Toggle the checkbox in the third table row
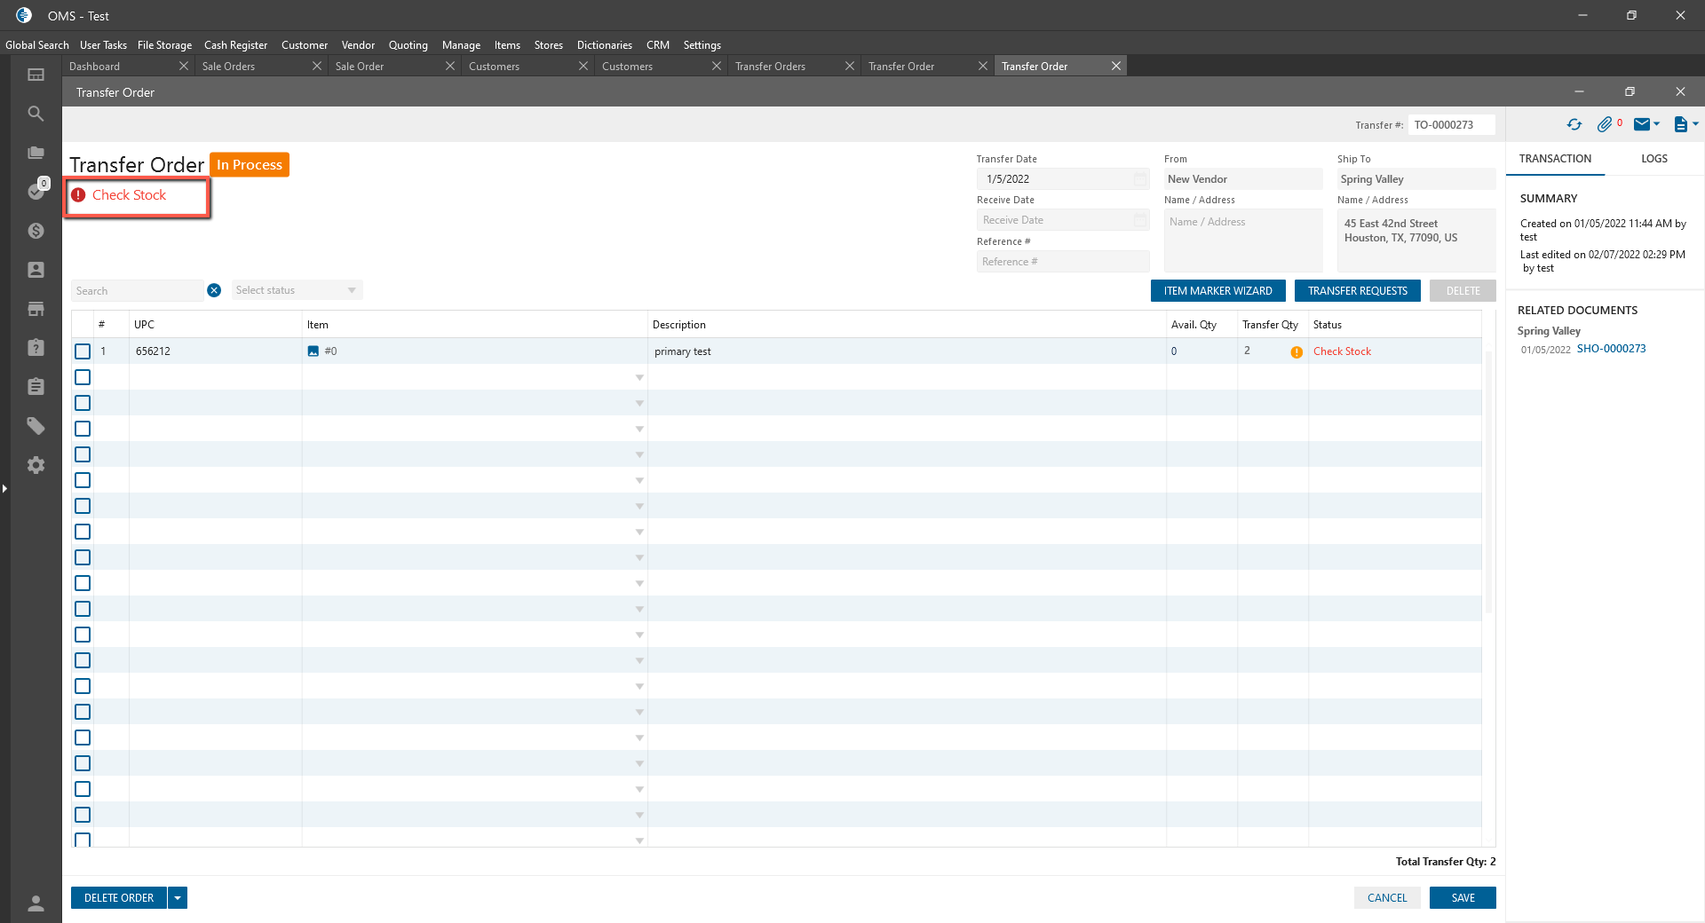Image resolution: width=1705 pixels, height=923 pixels. [x=83, y=403]
